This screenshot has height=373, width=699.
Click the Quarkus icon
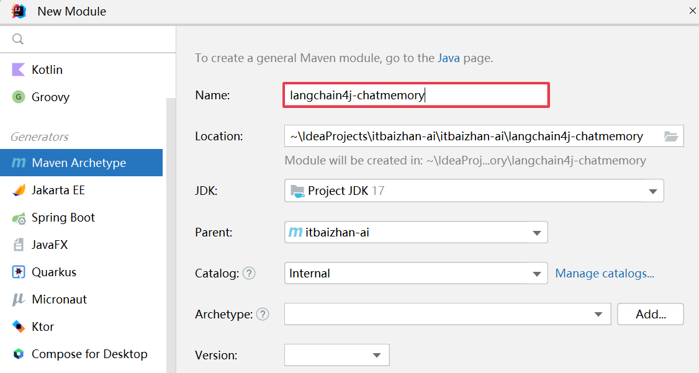click(18, 272)
